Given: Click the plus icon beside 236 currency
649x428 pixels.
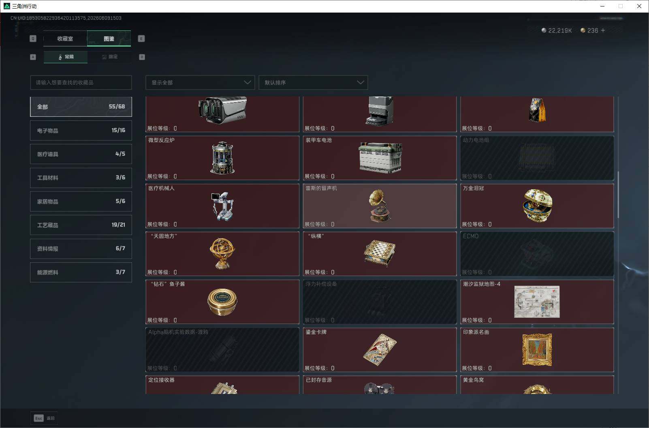Looking at the screenshot, I should pyautogui.click(x=603, y=30).
